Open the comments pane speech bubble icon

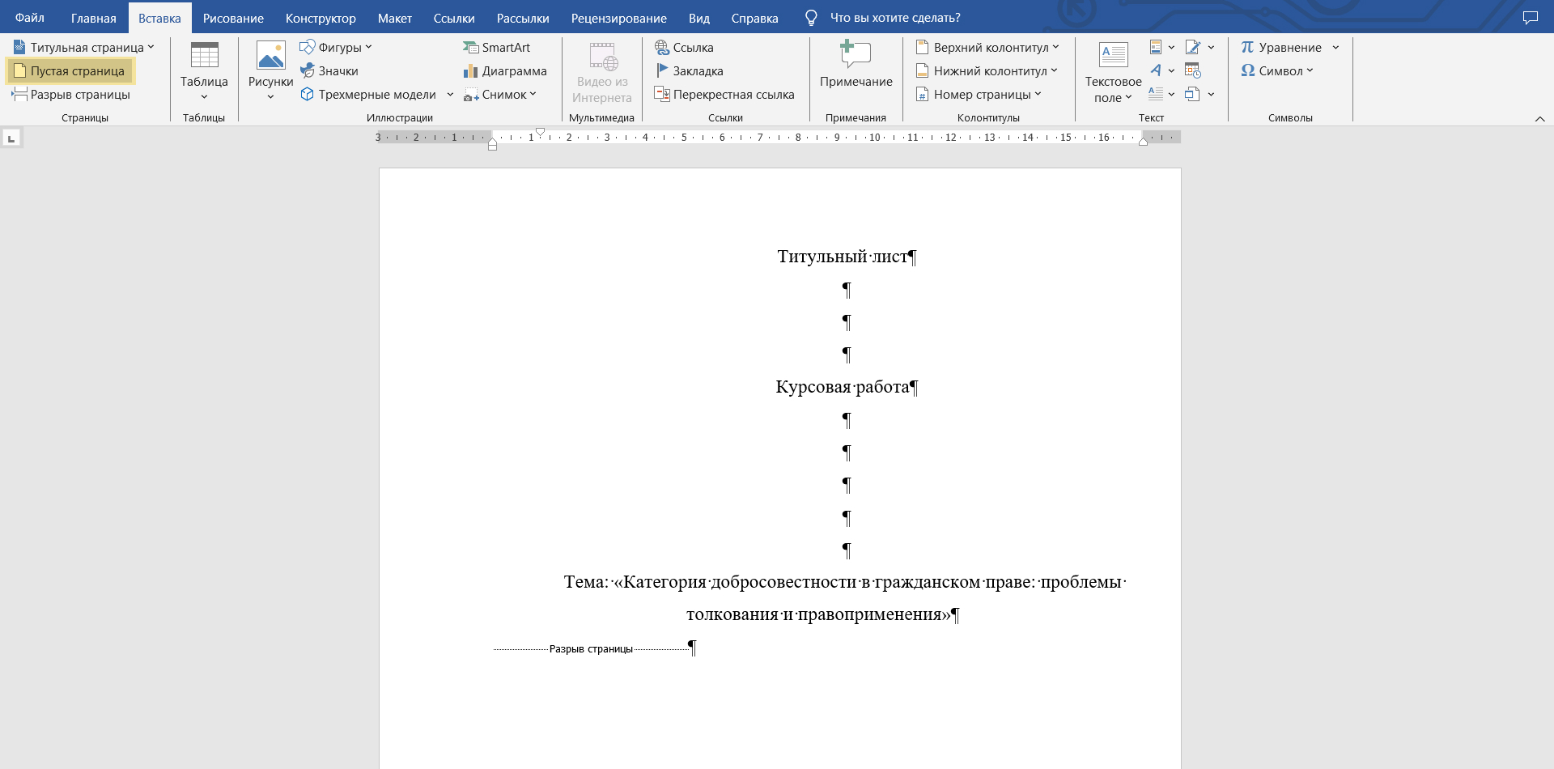pyautogui.click(x=1530, y=17)
